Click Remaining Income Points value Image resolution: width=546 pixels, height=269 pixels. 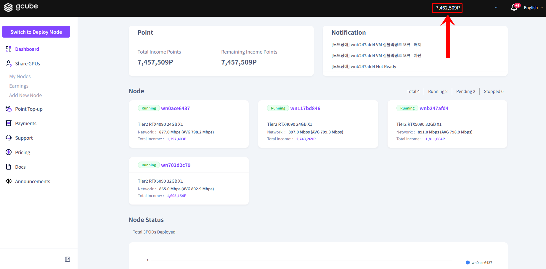[239, 62]
